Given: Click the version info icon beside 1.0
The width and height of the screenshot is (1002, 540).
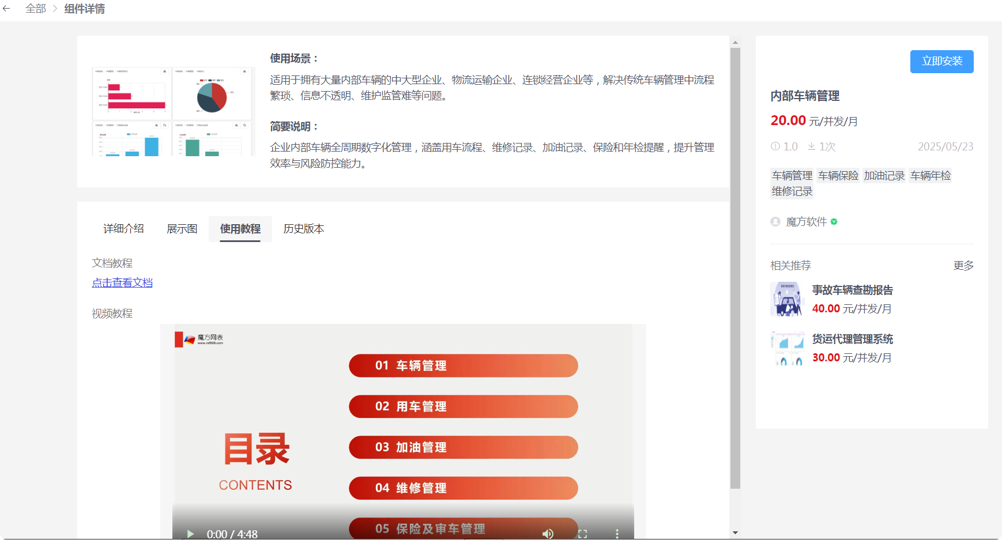Looking at the screenshot, I should point(775,146).
